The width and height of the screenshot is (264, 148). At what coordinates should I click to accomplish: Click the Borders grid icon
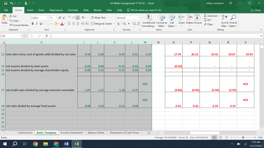pyautogui.click(x=48, y=24)
